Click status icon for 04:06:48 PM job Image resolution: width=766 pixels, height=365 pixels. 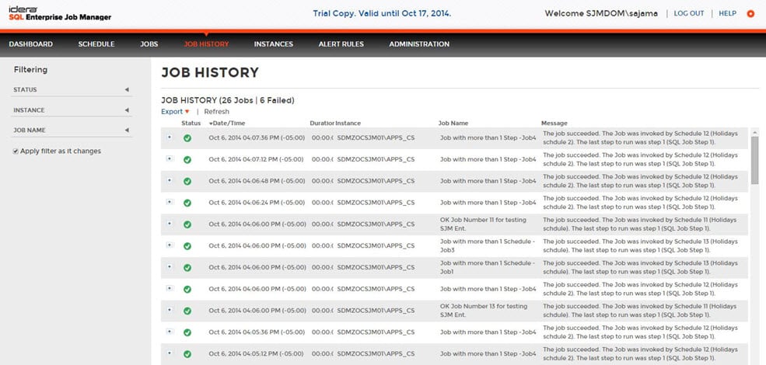187,181
